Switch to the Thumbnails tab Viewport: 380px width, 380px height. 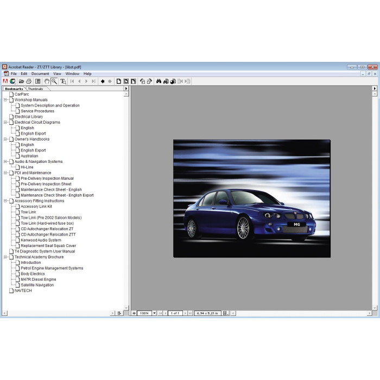tap(35, 89)
